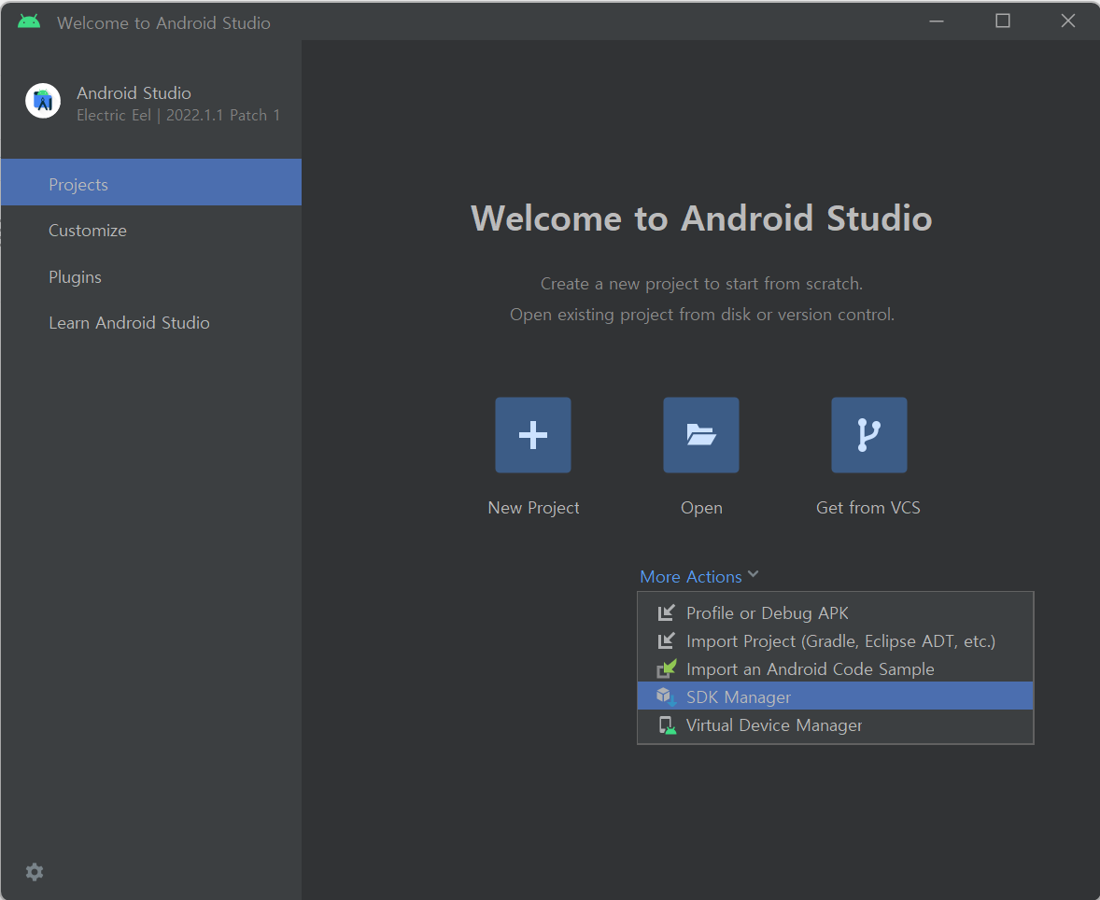The width and height of the screenshot is (1100, 900).
Task: Collapse the More Actions dropdown
Action: pos(699,577)
